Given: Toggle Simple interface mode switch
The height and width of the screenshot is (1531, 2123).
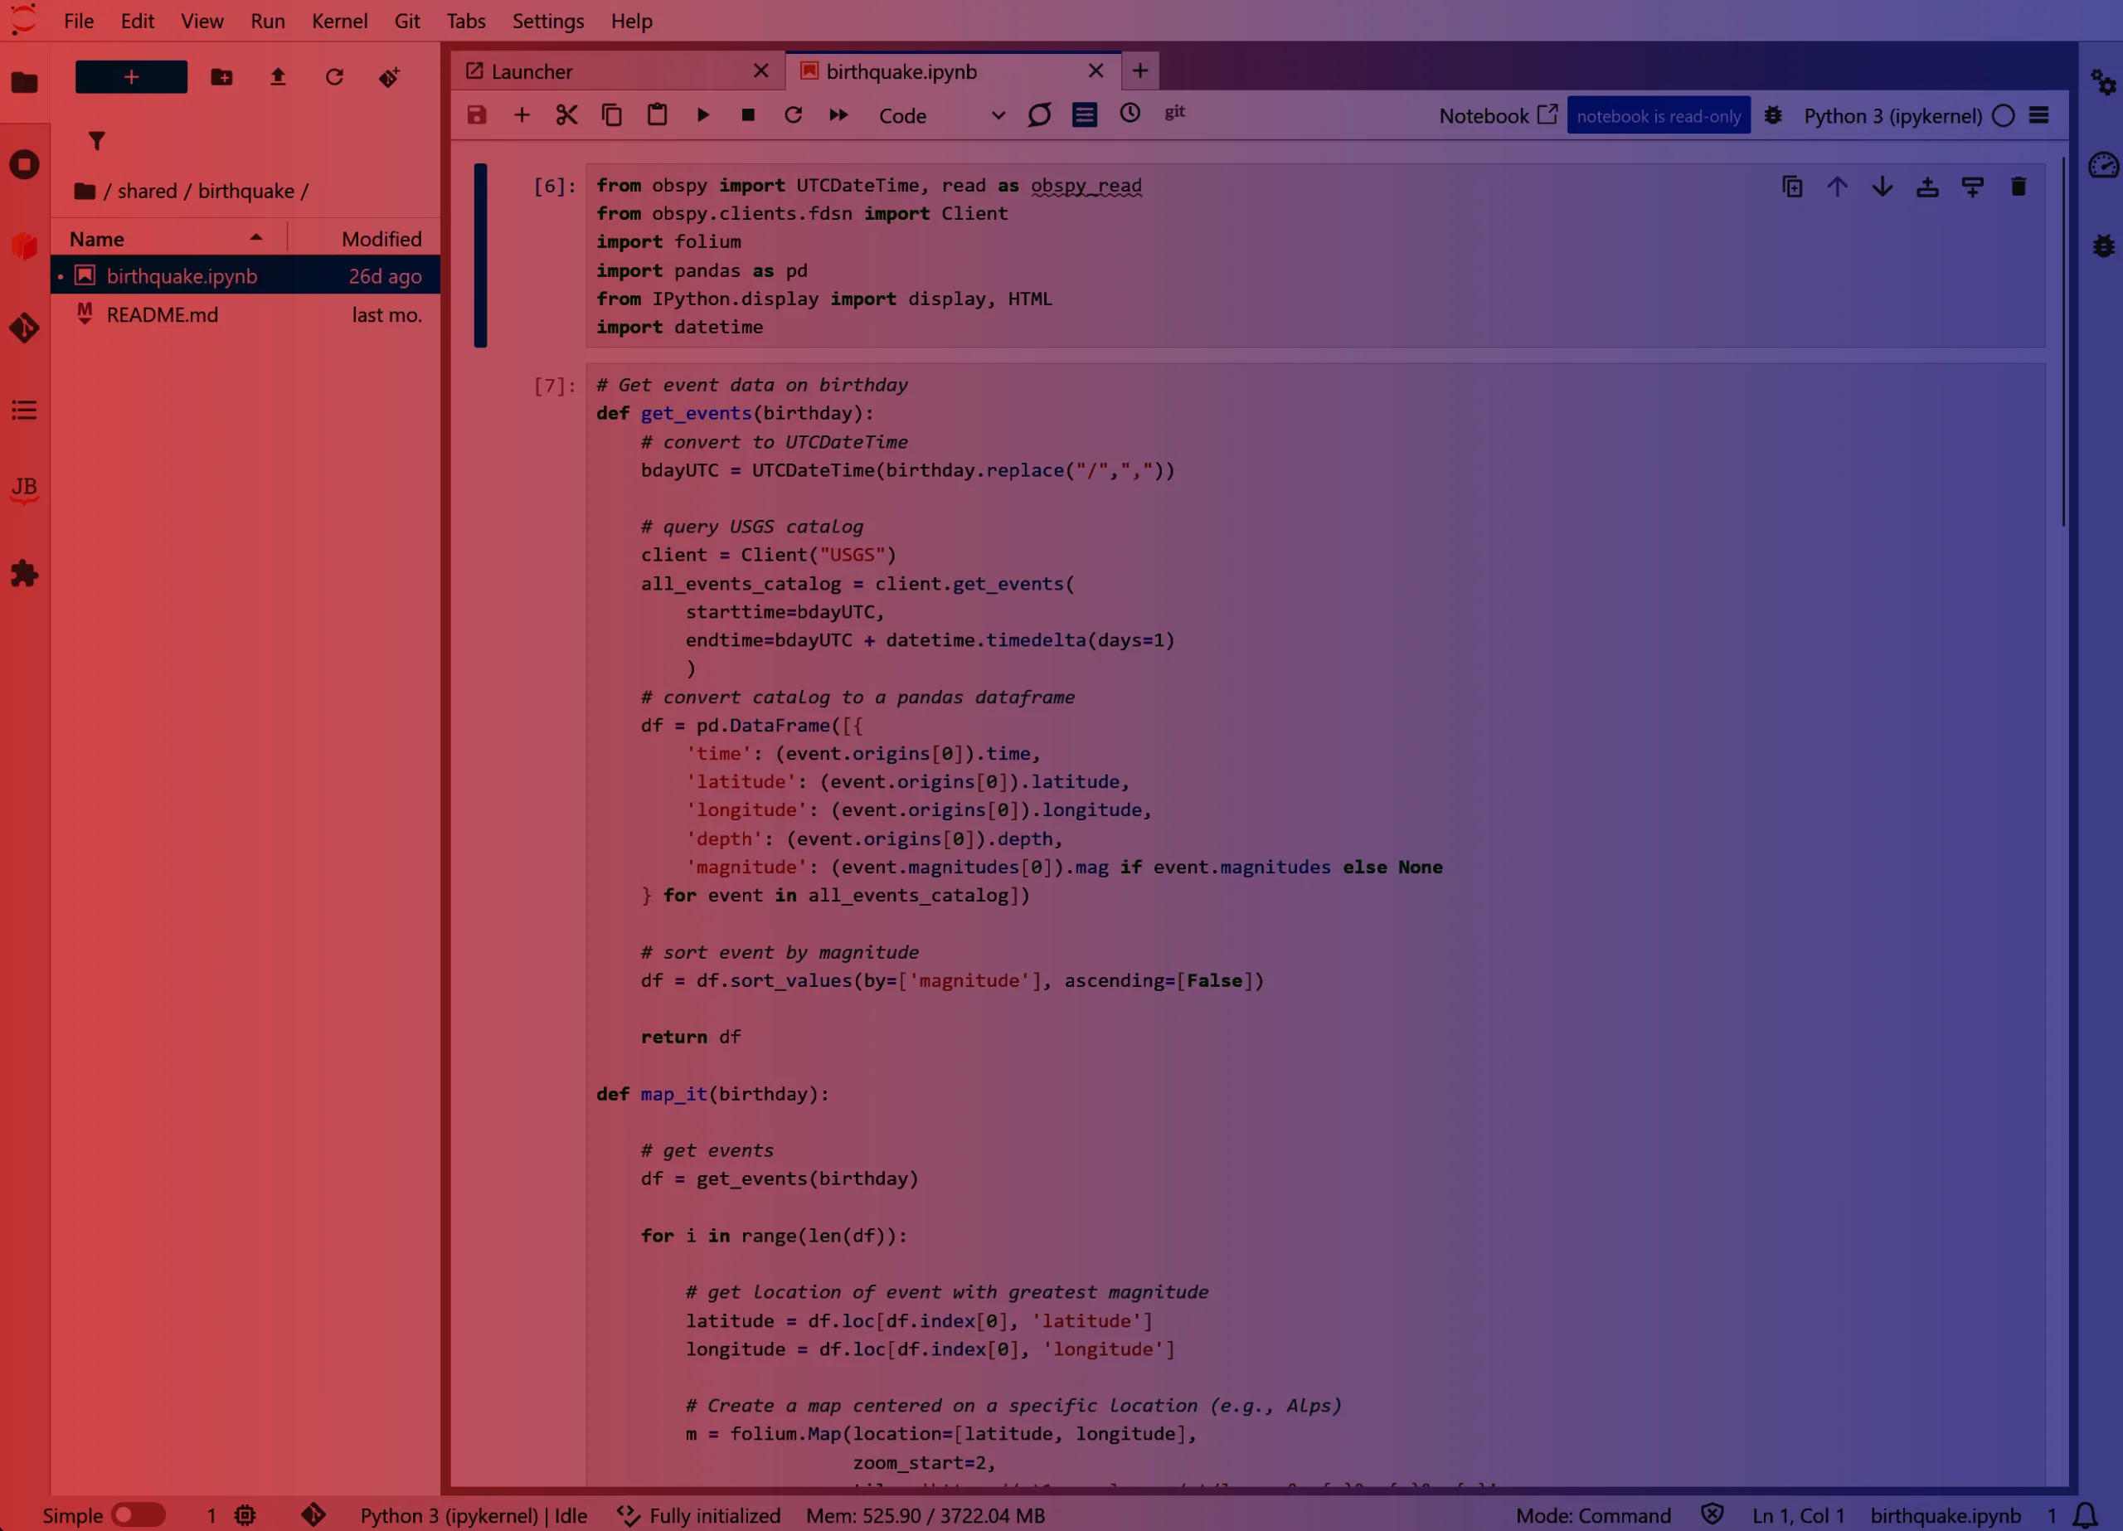Looking at the screenshot, I should [137, 1514].
